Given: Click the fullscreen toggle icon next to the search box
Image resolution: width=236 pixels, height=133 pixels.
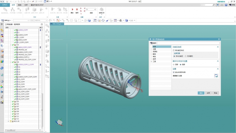Looking at the screenshot, I should 218,5.
